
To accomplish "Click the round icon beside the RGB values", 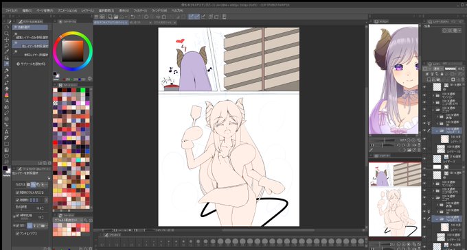I will click(90, 79).
